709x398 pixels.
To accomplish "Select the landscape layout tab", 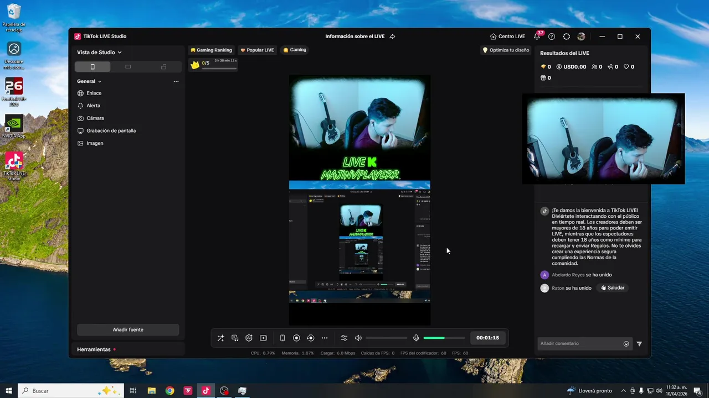I will (x=128, y=67).
